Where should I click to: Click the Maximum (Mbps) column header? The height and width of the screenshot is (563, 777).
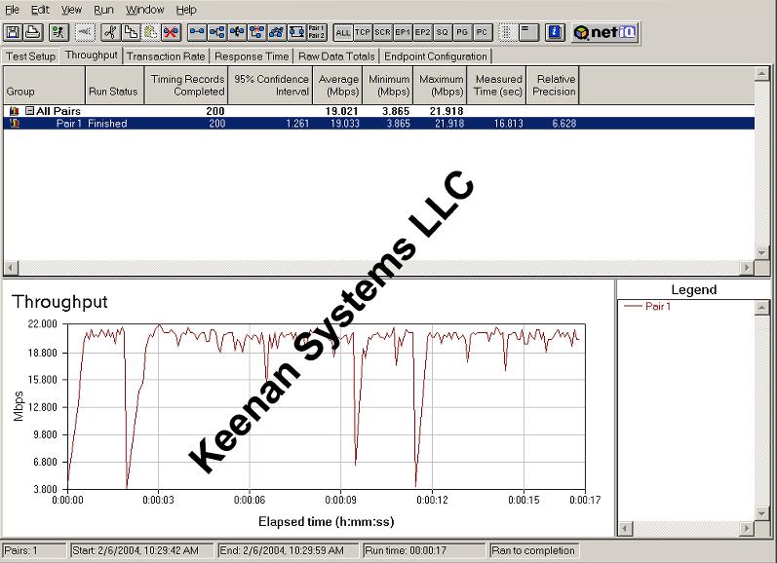click(x=441, y=85)
